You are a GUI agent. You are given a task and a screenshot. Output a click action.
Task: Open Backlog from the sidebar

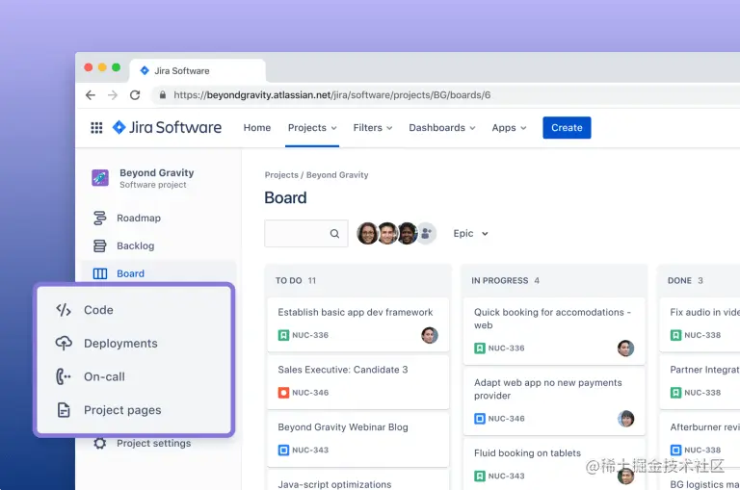click(136, 245)
